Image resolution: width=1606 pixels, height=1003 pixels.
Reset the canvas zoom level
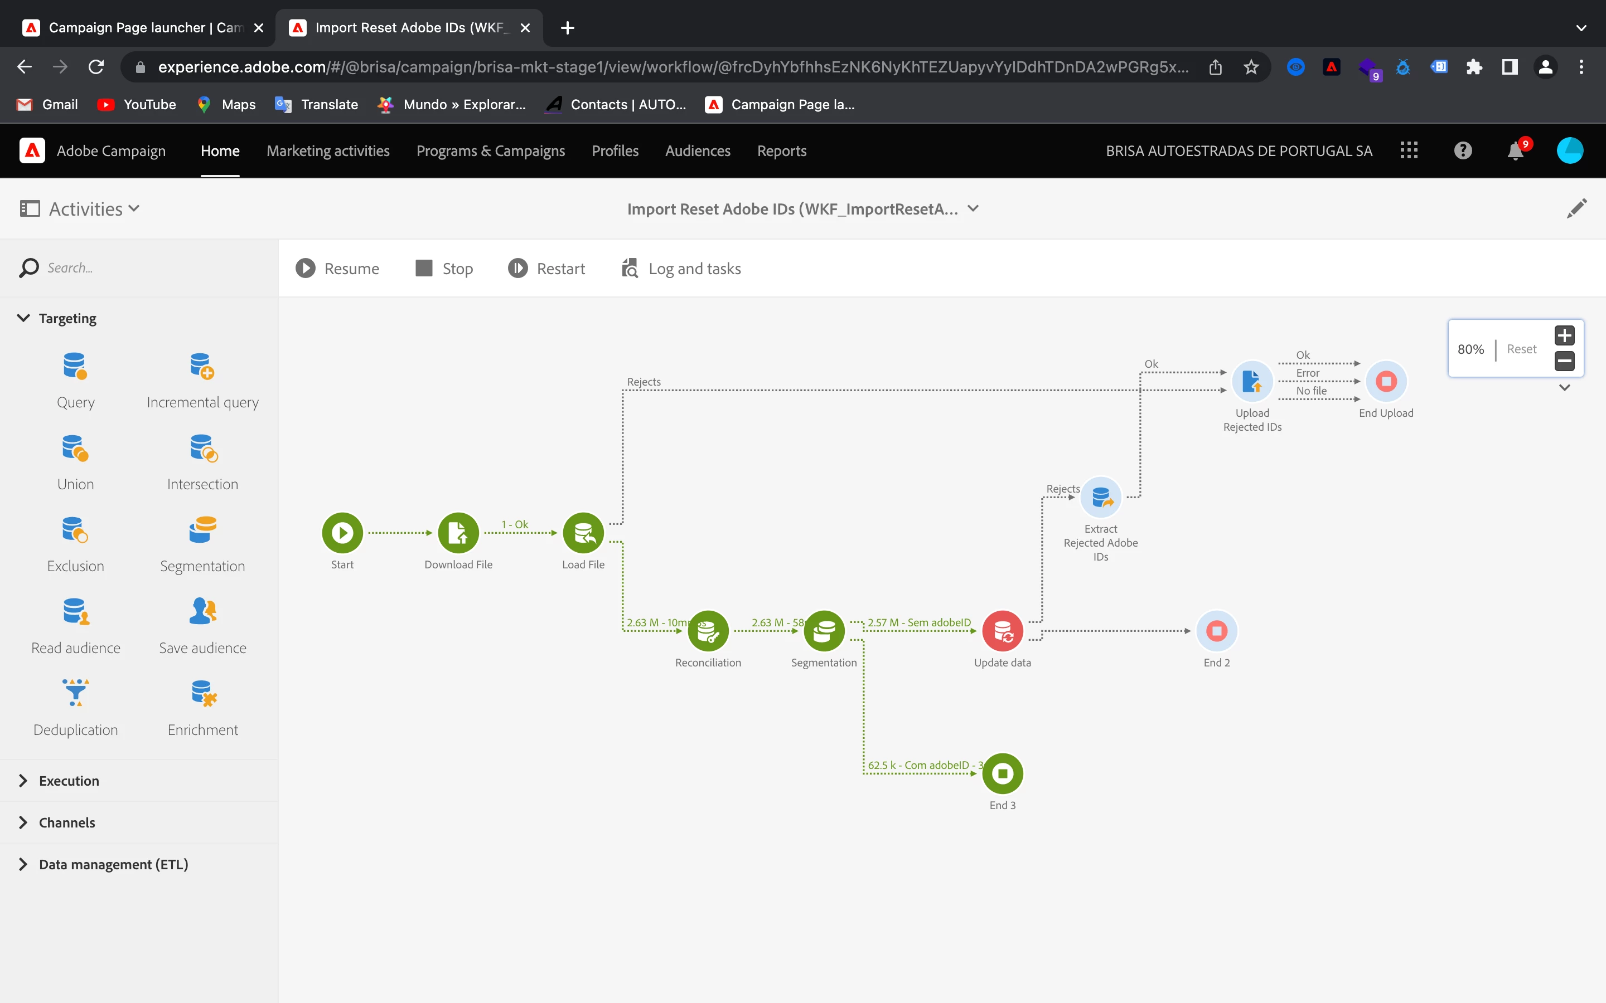tap(1521, 349)
